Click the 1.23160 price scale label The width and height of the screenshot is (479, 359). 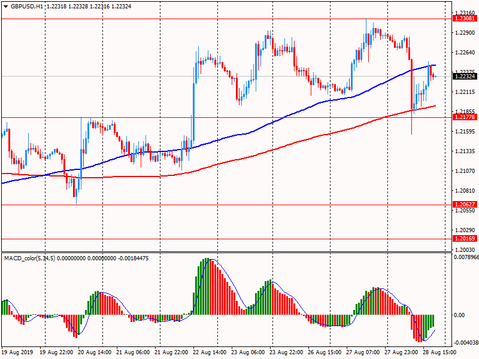[x=465, y=13]
